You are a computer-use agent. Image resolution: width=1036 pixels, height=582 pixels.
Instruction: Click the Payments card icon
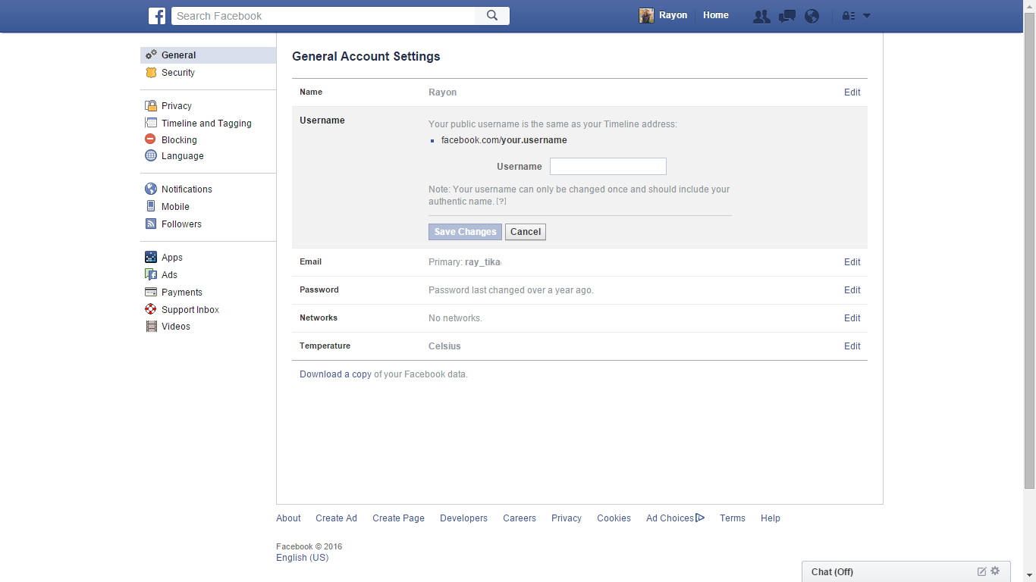151,293
